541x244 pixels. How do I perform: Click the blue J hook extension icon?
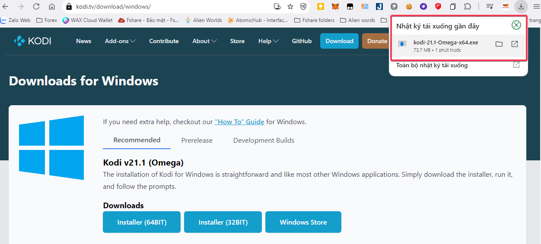pyautogui.click(x=379, y=6)
